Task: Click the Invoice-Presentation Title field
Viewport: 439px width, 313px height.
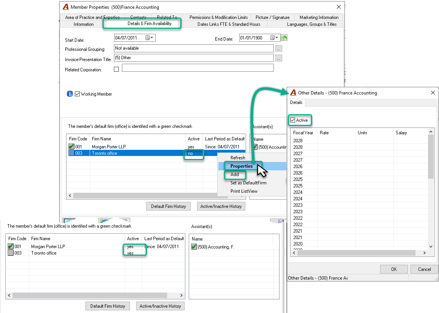Action: point(194,58)
